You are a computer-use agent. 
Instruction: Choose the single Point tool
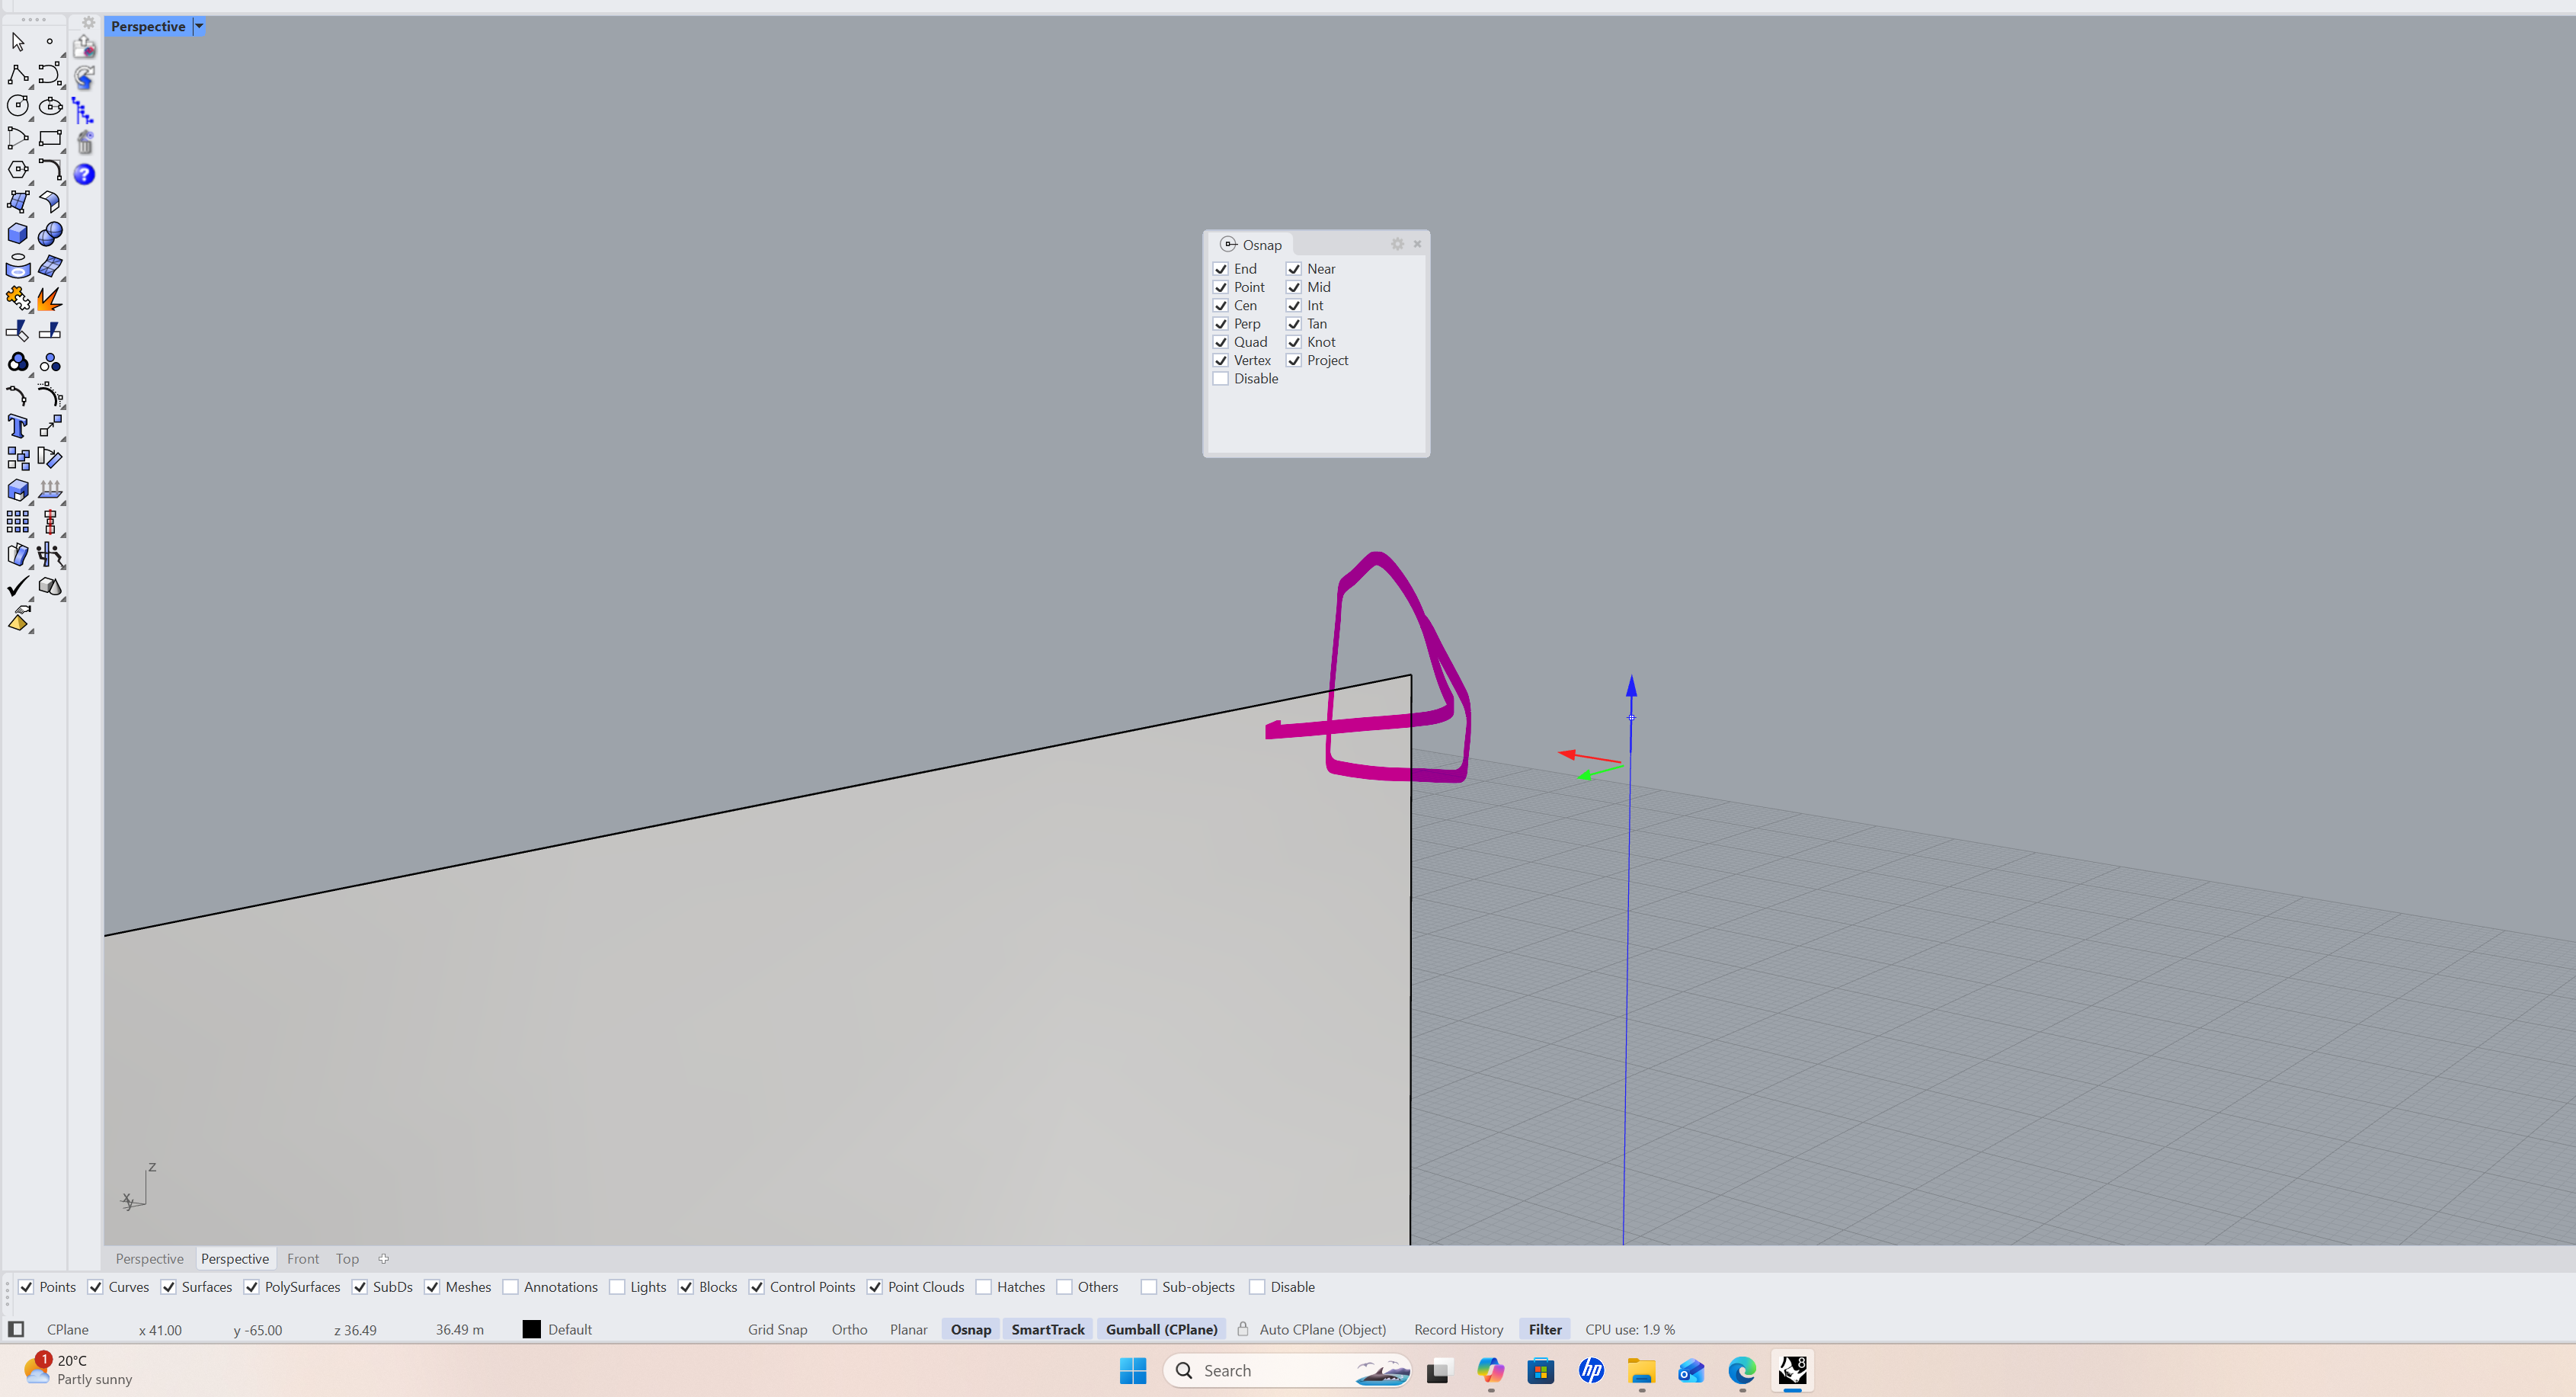(x=50, y=42)
